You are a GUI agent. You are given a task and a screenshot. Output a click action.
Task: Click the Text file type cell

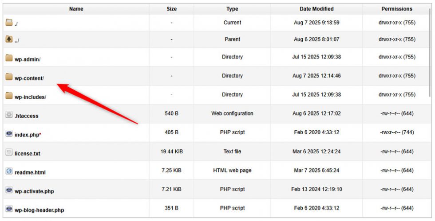point(232,151)
